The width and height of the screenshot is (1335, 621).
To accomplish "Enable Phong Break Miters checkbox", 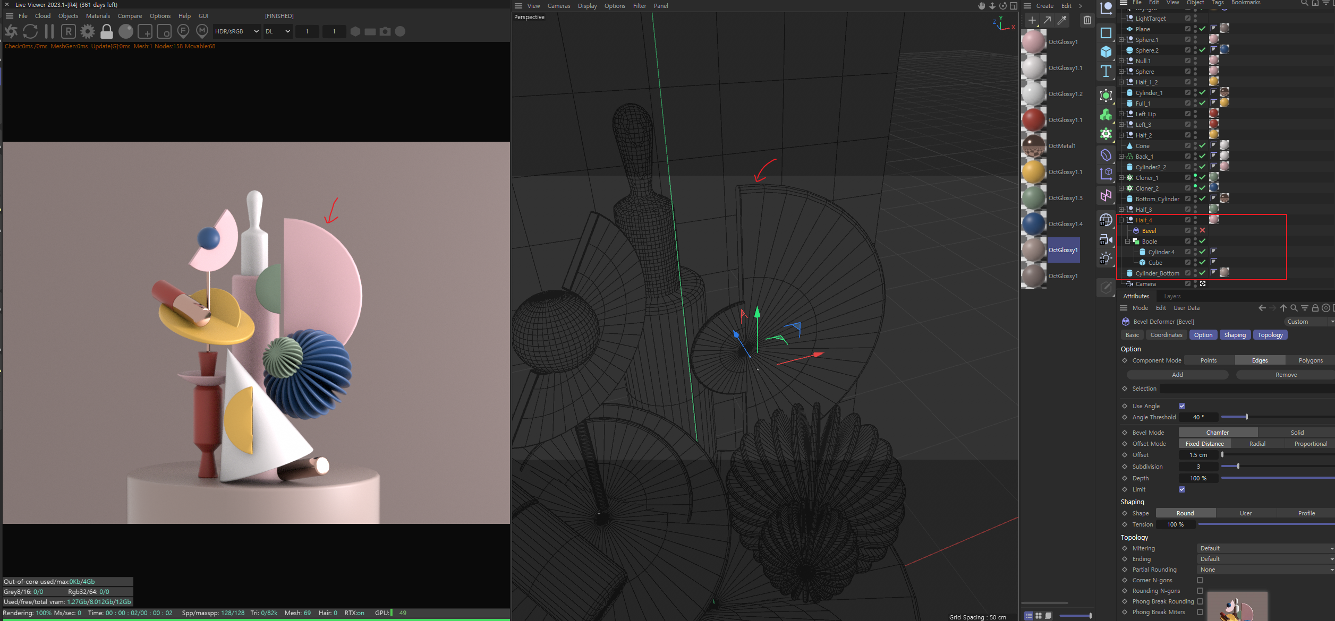I will pos(1200,612).
